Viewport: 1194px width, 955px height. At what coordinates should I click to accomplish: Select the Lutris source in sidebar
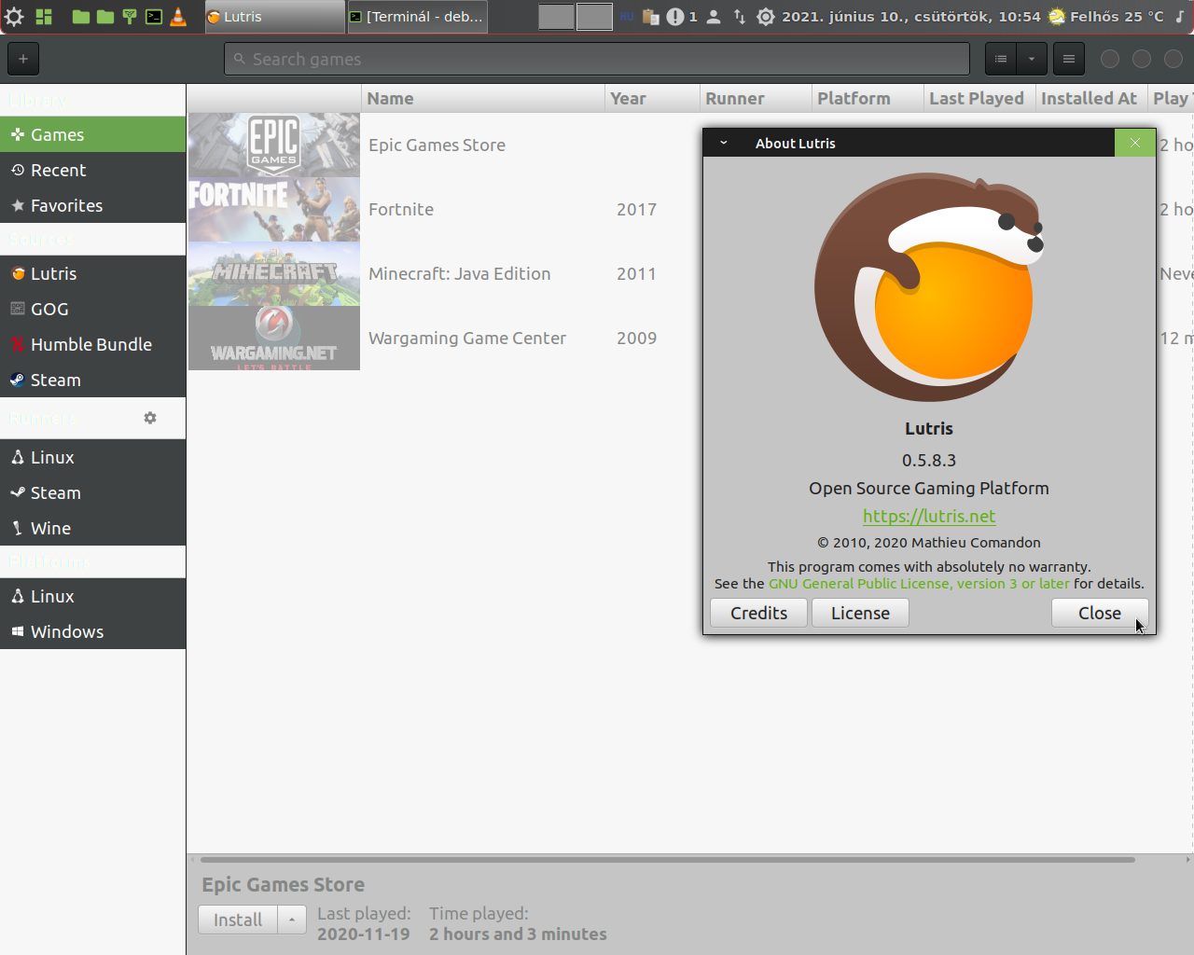[x=93, y=273]
